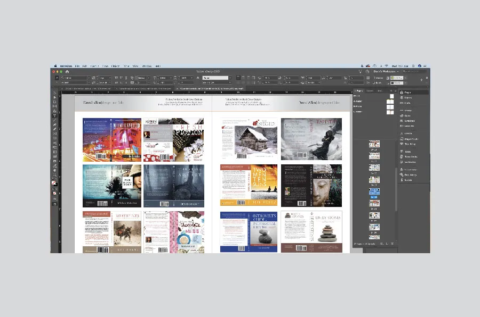Image resolution: width=480 pixels, height=317 pixels.
Task: Select the Eyedropper tool
Action: tap(53, 165)
